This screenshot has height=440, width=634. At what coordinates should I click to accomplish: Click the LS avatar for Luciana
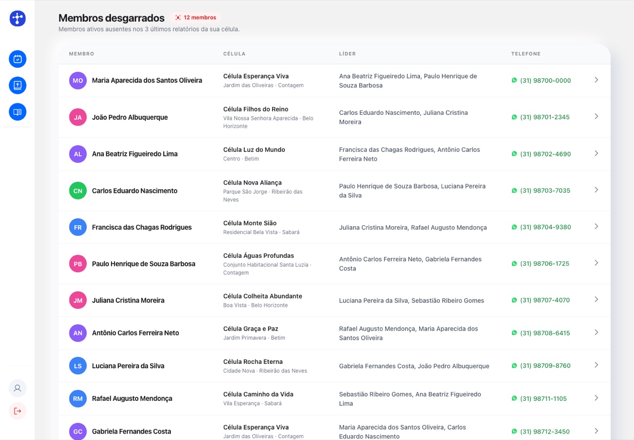click(78, 366)
